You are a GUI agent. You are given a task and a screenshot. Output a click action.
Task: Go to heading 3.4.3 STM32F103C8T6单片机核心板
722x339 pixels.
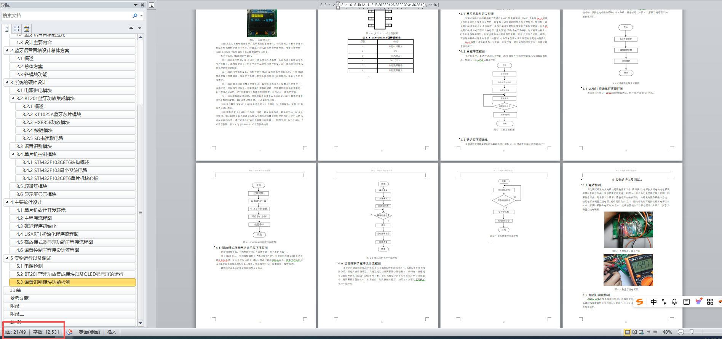pyautogui.click(x=75, y=178)
